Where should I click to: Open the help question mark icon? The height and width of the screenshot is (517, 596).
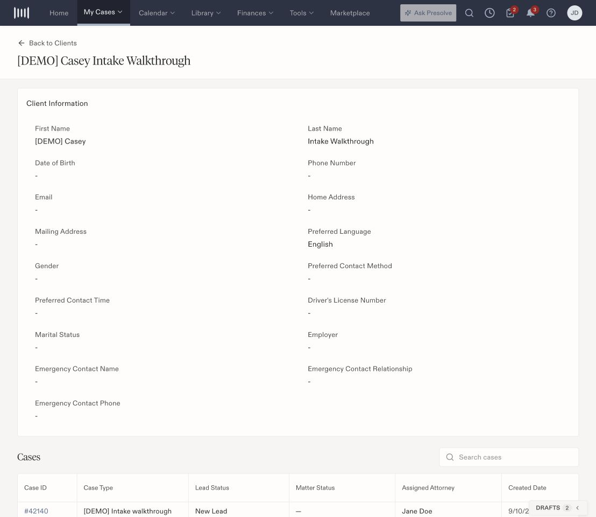click(551, 13)
